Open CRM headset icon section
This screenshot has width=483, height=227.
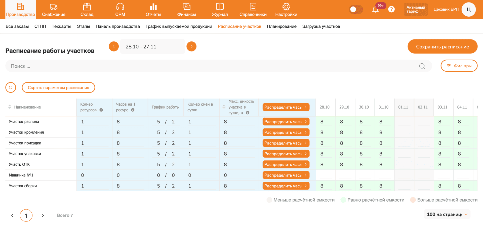(120, 10)
